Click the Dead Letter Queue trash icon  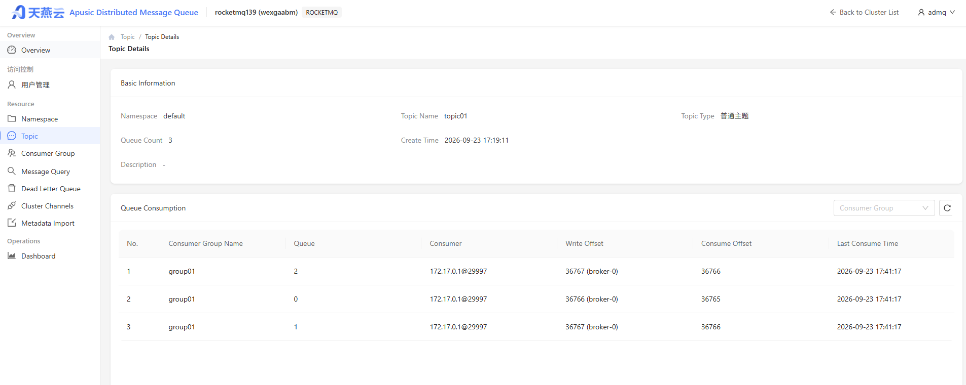(12, 189)
